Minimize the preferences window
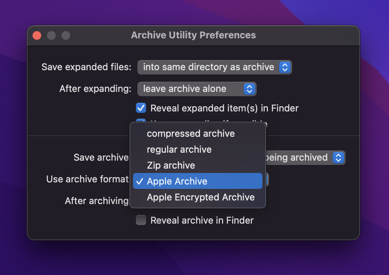389x275 pixels. [x=51, y=35]
